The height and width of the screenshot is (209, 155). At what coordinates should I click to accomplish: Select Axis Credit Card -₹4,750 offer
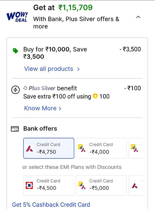tap(49, 148)
